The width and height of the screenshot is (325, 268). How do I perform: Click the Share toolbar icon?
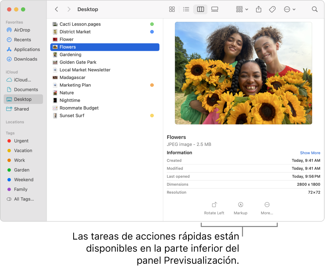tap(258, 9)
